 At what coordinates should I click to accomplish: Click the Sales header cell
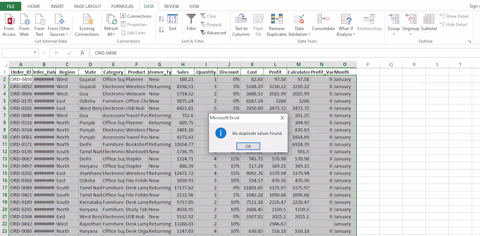[183, 72]
